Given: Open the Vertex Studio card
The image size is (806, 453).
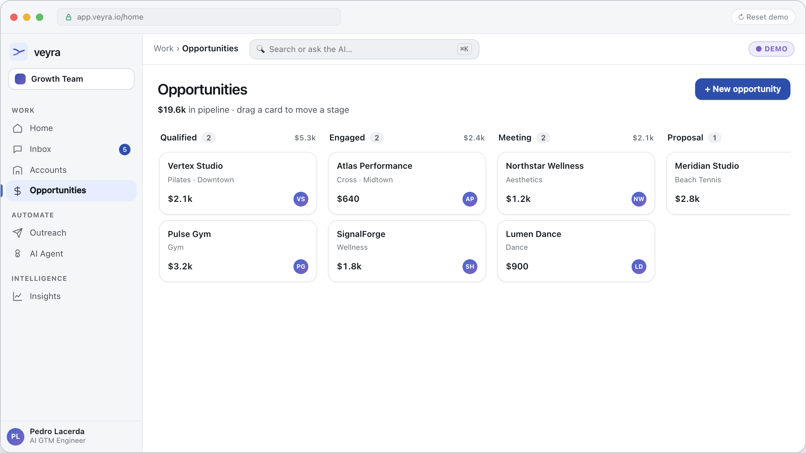Looking at the screenshot, I should pos(238,183).
